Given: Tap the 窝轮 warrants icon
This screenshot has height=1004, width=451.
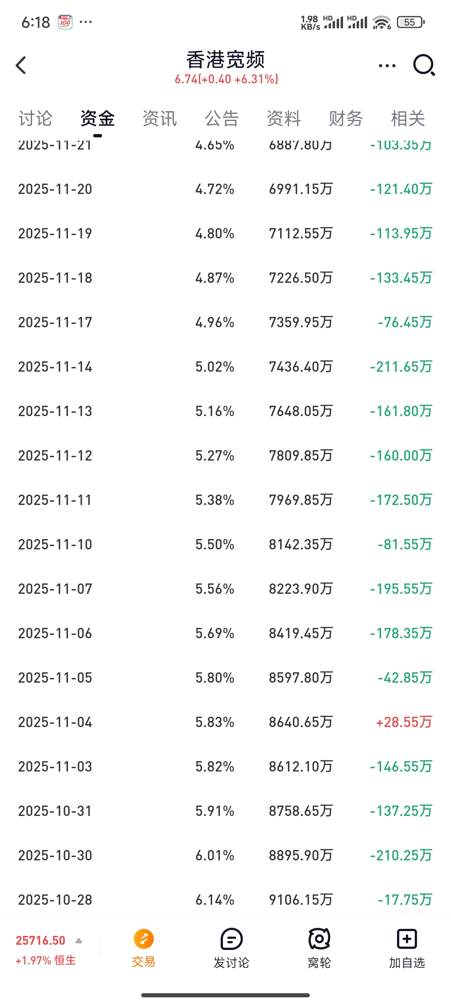Looking at the screenshot, I should [x=319, y=939].
